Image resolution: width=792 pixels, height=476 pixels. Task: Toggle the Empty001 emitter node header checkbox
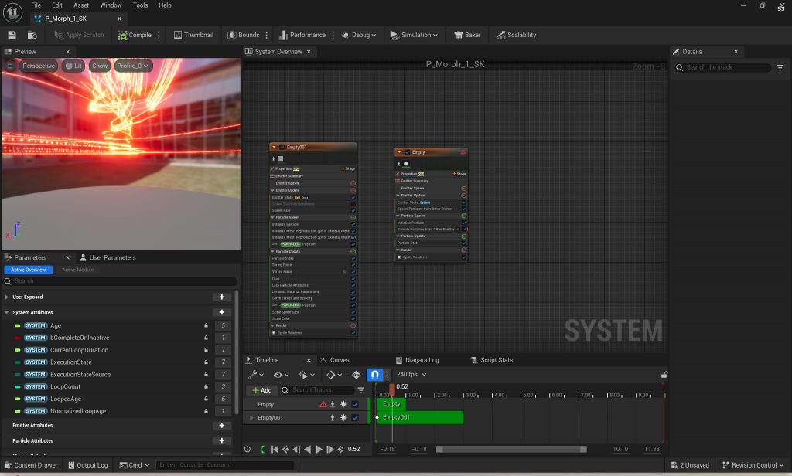(x=282, y=148)
